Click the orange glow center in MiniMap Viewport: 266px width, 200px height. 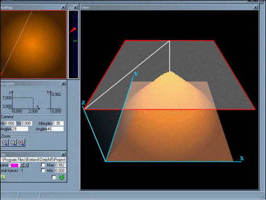[x=32, y=44]
